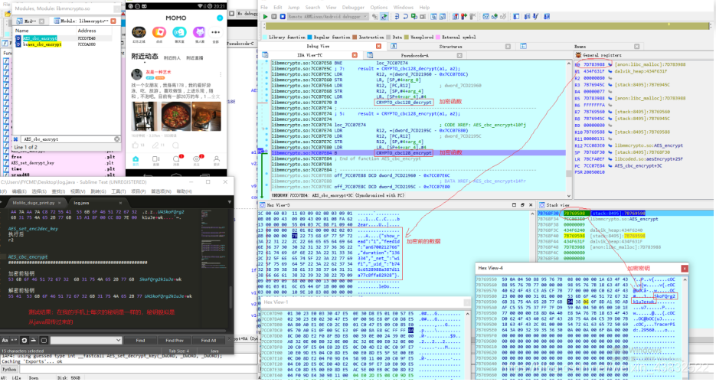Change the Java syntax in the Sublime status bar
The image size is (716, 382).
click(x=214, y=351)
